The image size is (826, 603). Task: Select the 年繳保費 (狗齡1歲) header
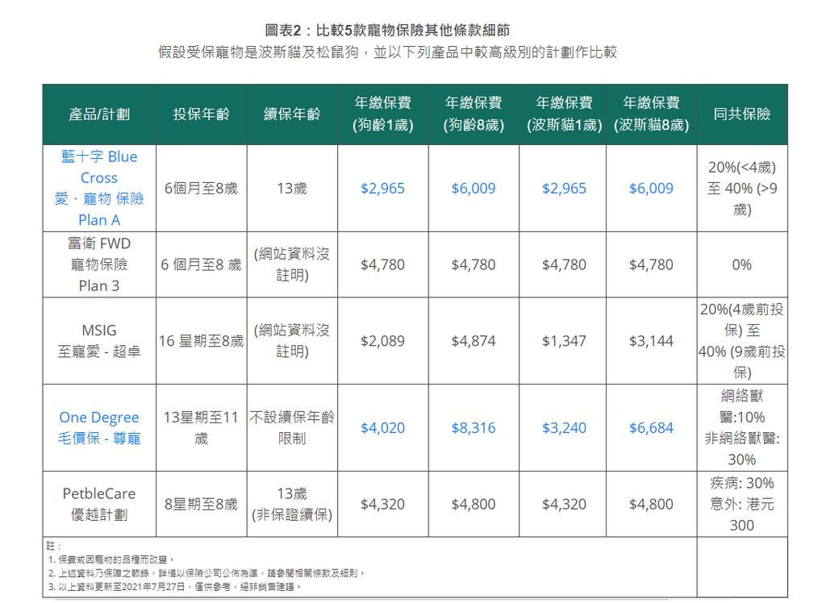(x=382, y=114)
